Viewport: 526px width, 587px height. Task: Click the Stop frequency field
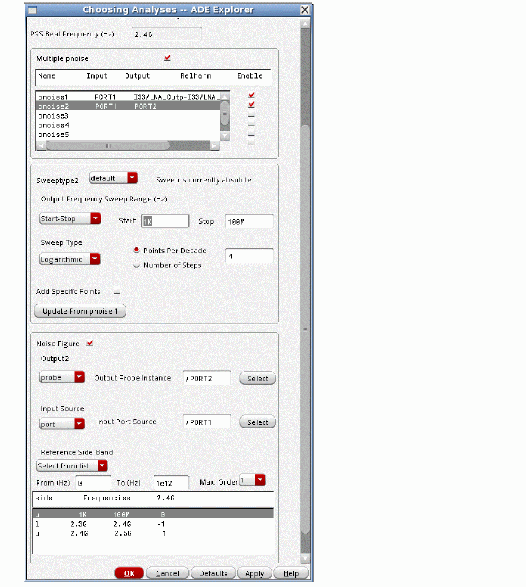249,221
